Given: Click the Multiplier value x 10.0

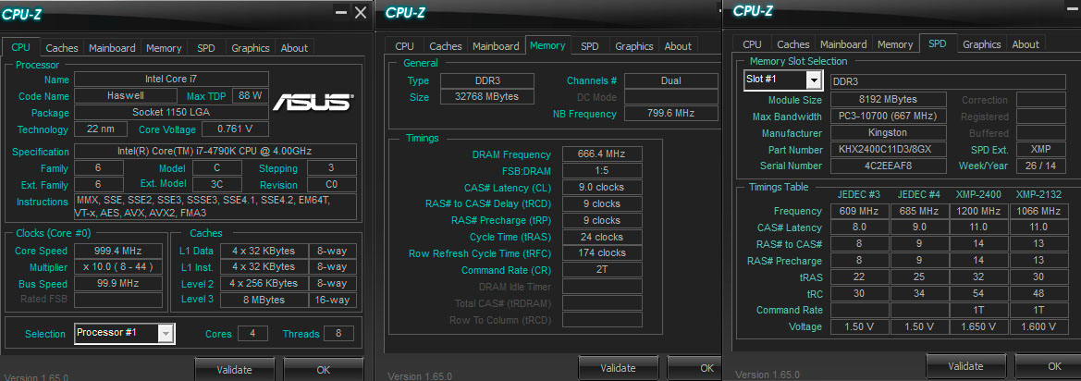Looking at the screenshot, I should tap(117, 267).
